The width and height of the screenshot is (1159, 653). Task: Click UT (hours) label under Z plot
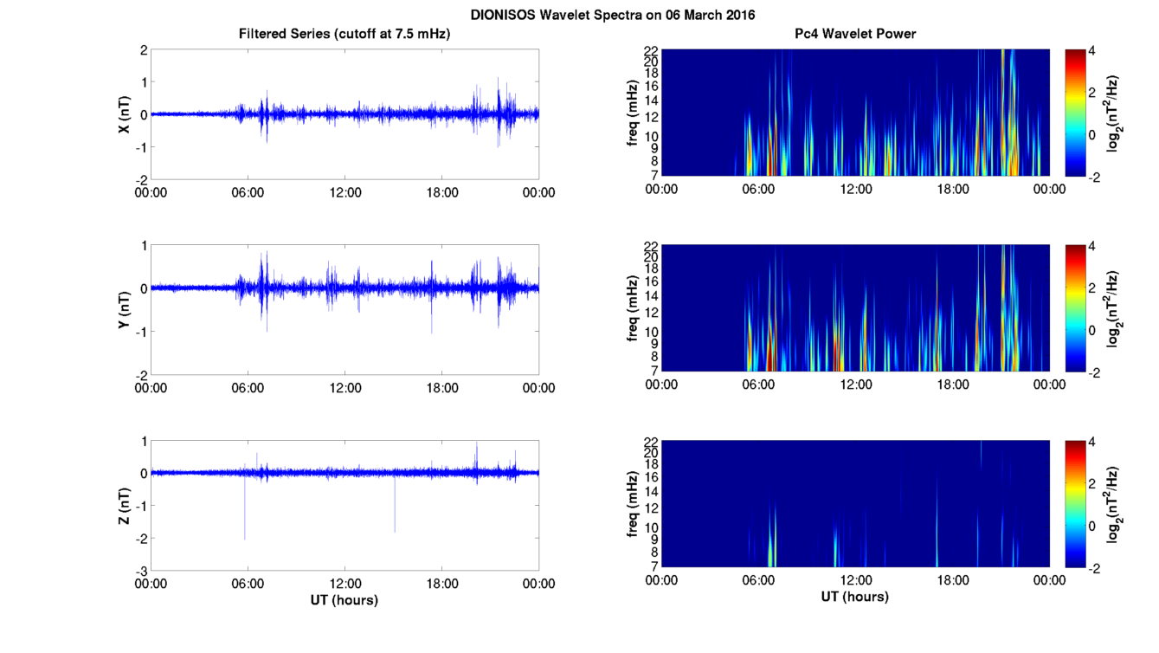click(x=344, y=599)
